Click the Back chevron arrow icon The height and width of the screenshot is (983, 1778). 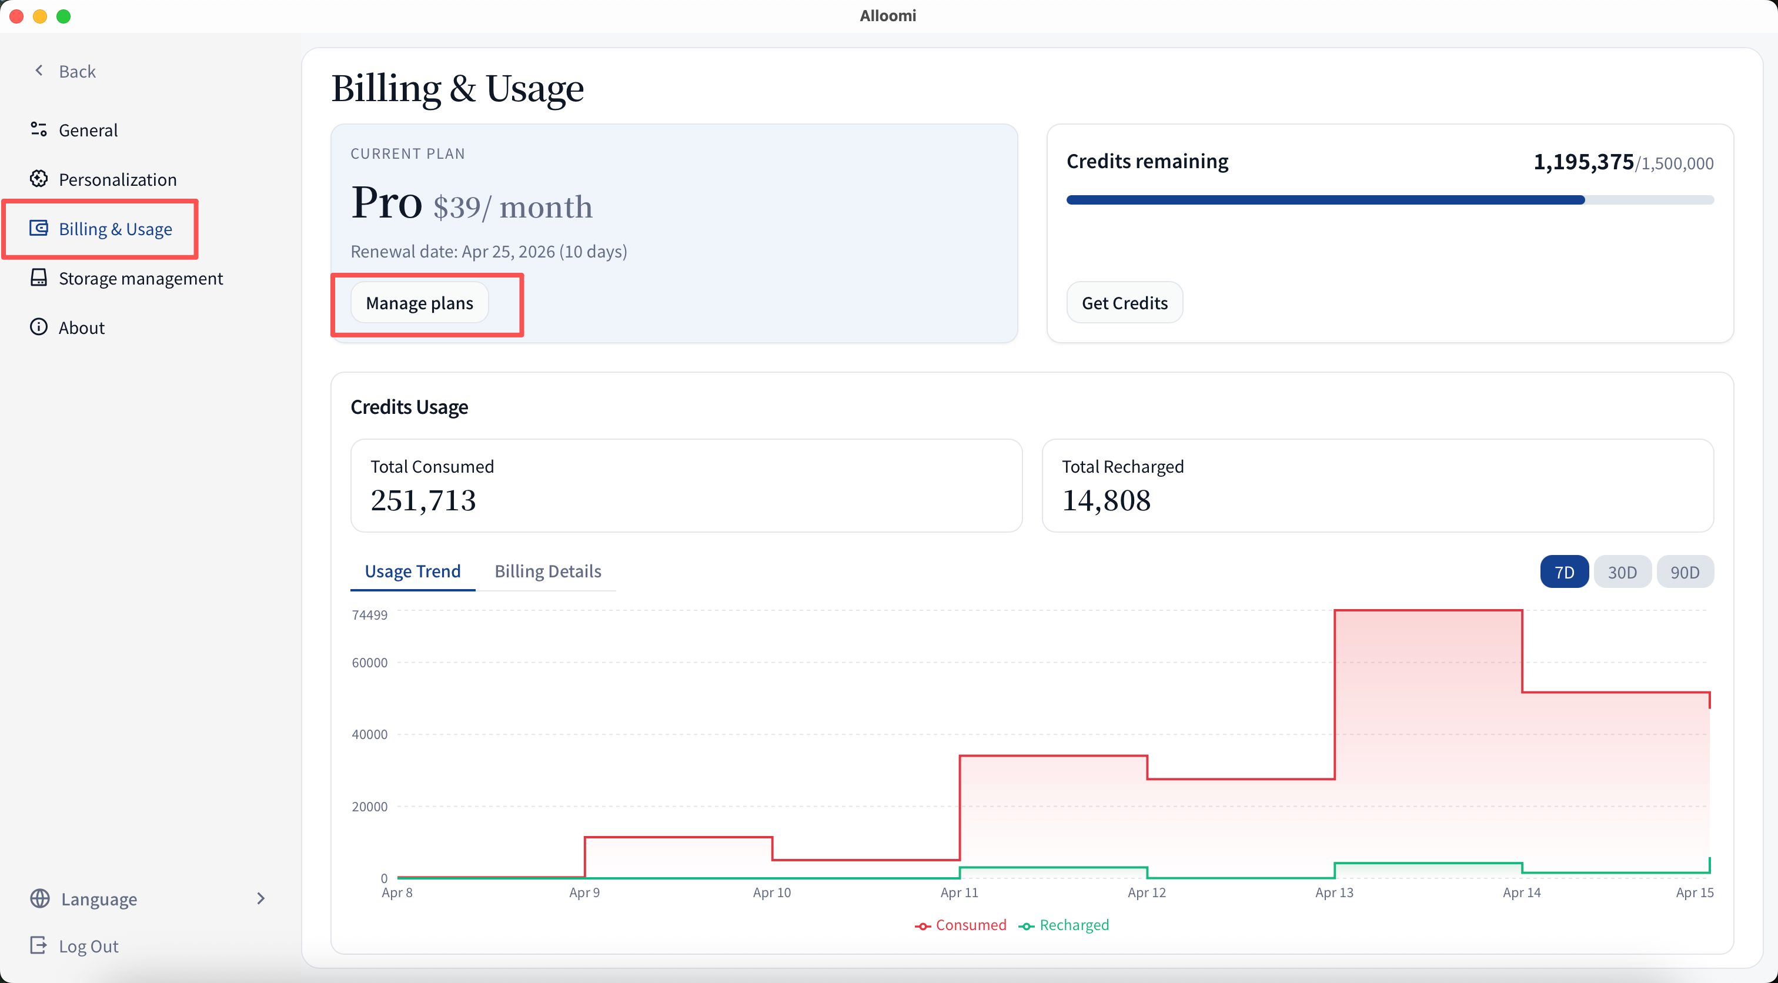[x=39, y=71]
